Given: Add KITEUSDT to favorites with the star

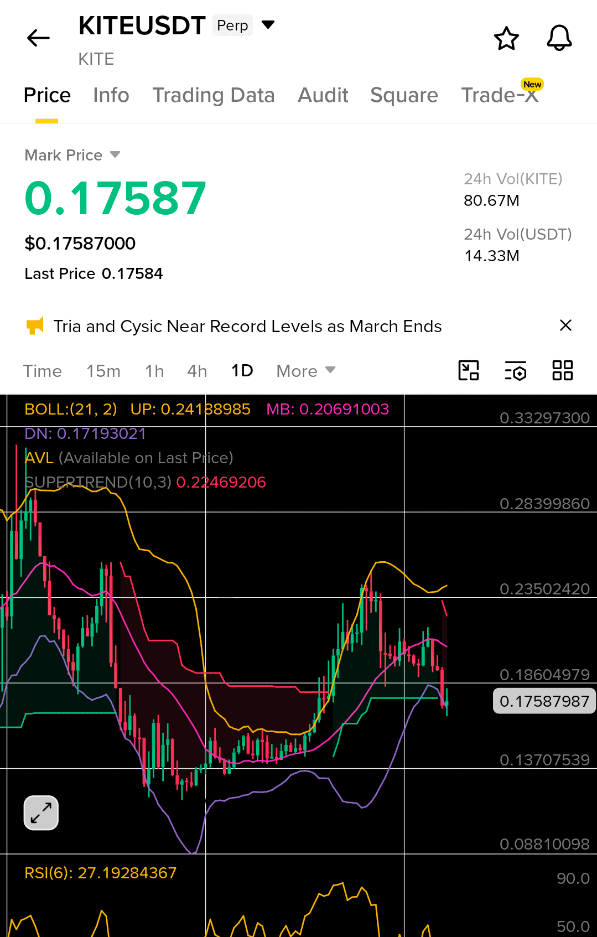Looking at the screenshot, I should point(506,38).
